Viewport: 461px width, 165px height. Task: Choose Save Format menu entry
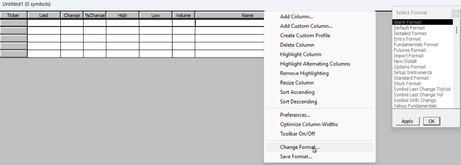[x=296, y=156]
